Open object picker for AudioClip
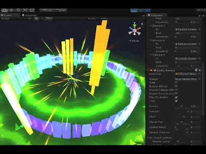Image resolution: width=206 pixels, height=154 pixels. click(x=200, y=74)
